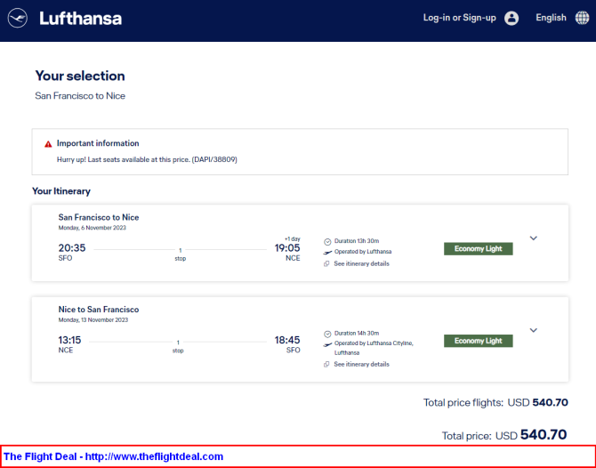596x468 pixels.
Task: Open See itinerary details for outbound flight
Action: pyautogui.click(x=361, y=264)
